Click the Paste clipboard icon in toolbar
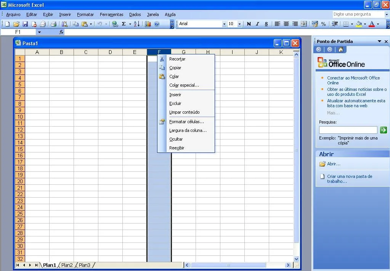This screenshot has width=390, height=271. (x=85, y=24)
